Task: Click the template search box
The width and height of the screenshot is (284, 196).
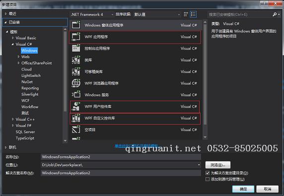Action: pos(239,14)
